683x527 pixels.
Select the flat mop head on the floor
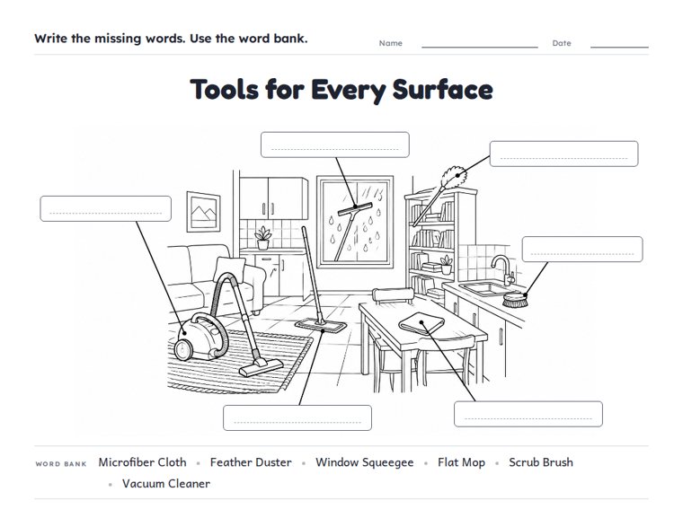click(x=321, y=326)
